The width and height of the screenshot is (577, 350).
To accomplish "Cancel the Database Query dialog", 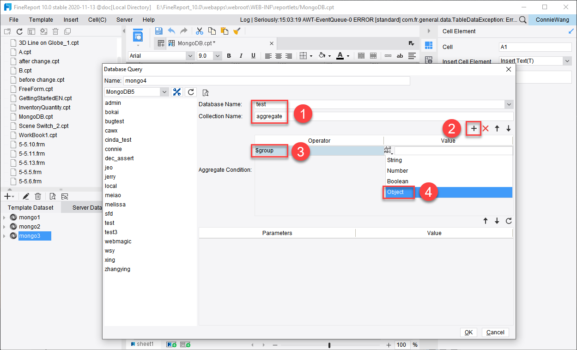I will 495,332.
